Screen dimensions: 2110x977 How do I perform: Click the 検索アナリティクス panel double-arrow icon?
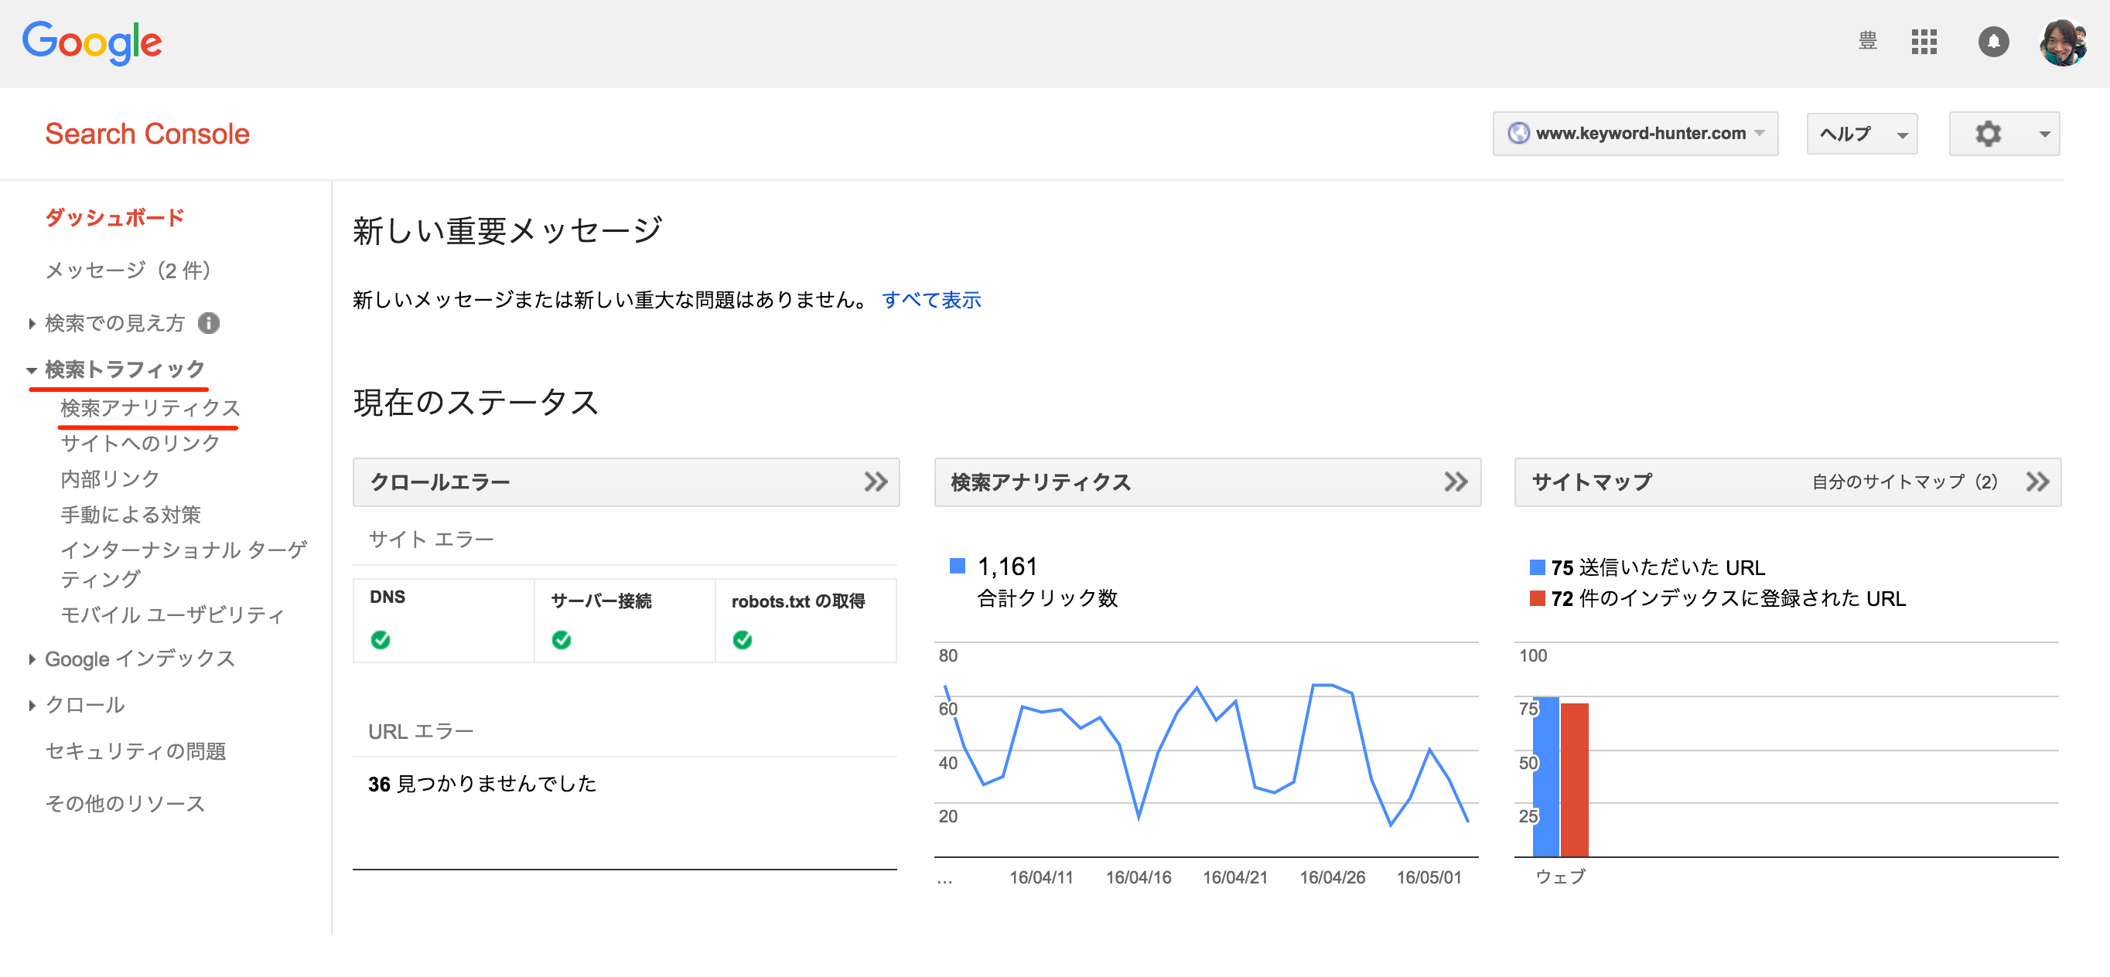click(x=1456, y=482)
